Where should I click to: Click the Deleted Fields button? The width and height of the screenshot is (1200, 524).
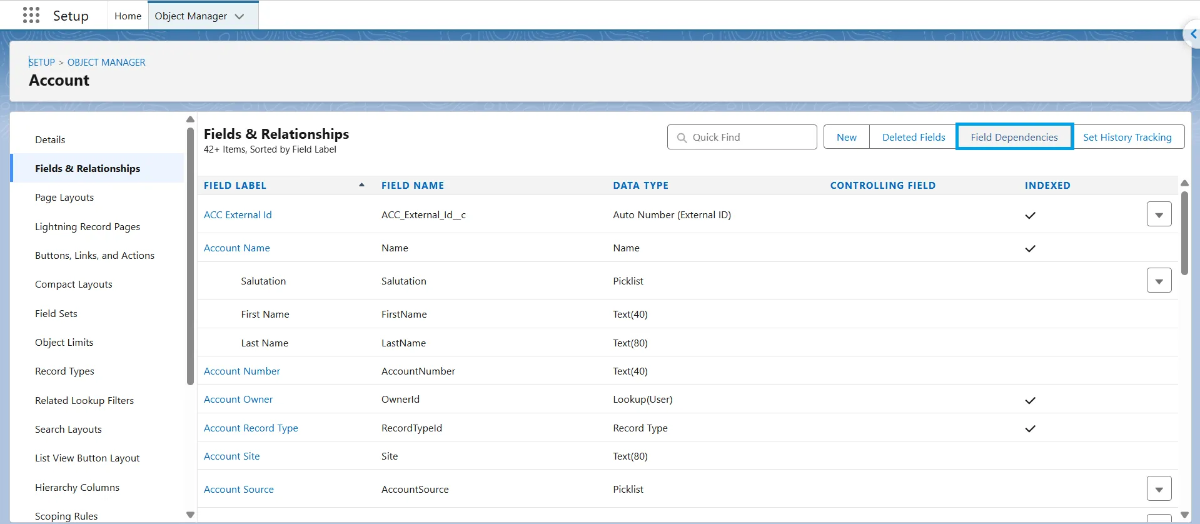coord(914,137)
